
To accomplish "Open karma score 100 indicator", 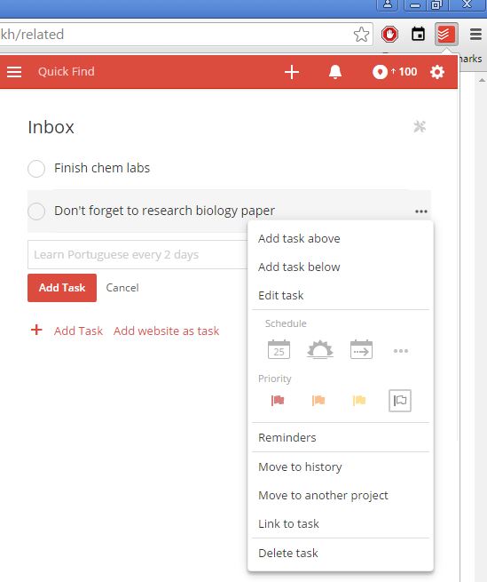I will (395, 72).
